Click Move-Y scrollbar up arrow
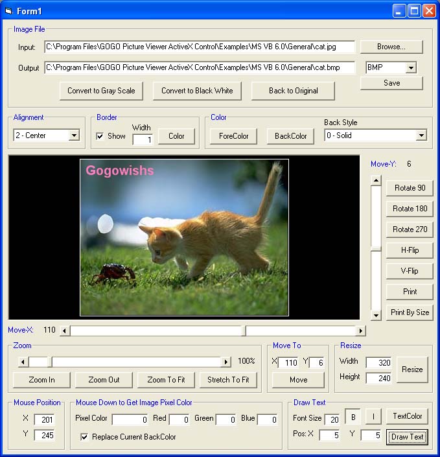440x457 pixels. pos(376,181)
